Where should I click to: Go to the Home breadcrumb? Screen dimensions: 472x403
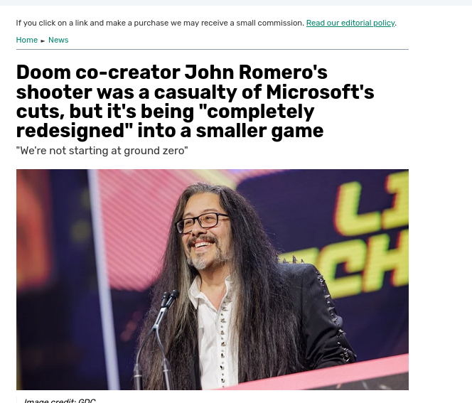pyautogui.click(x=27, y=40)
